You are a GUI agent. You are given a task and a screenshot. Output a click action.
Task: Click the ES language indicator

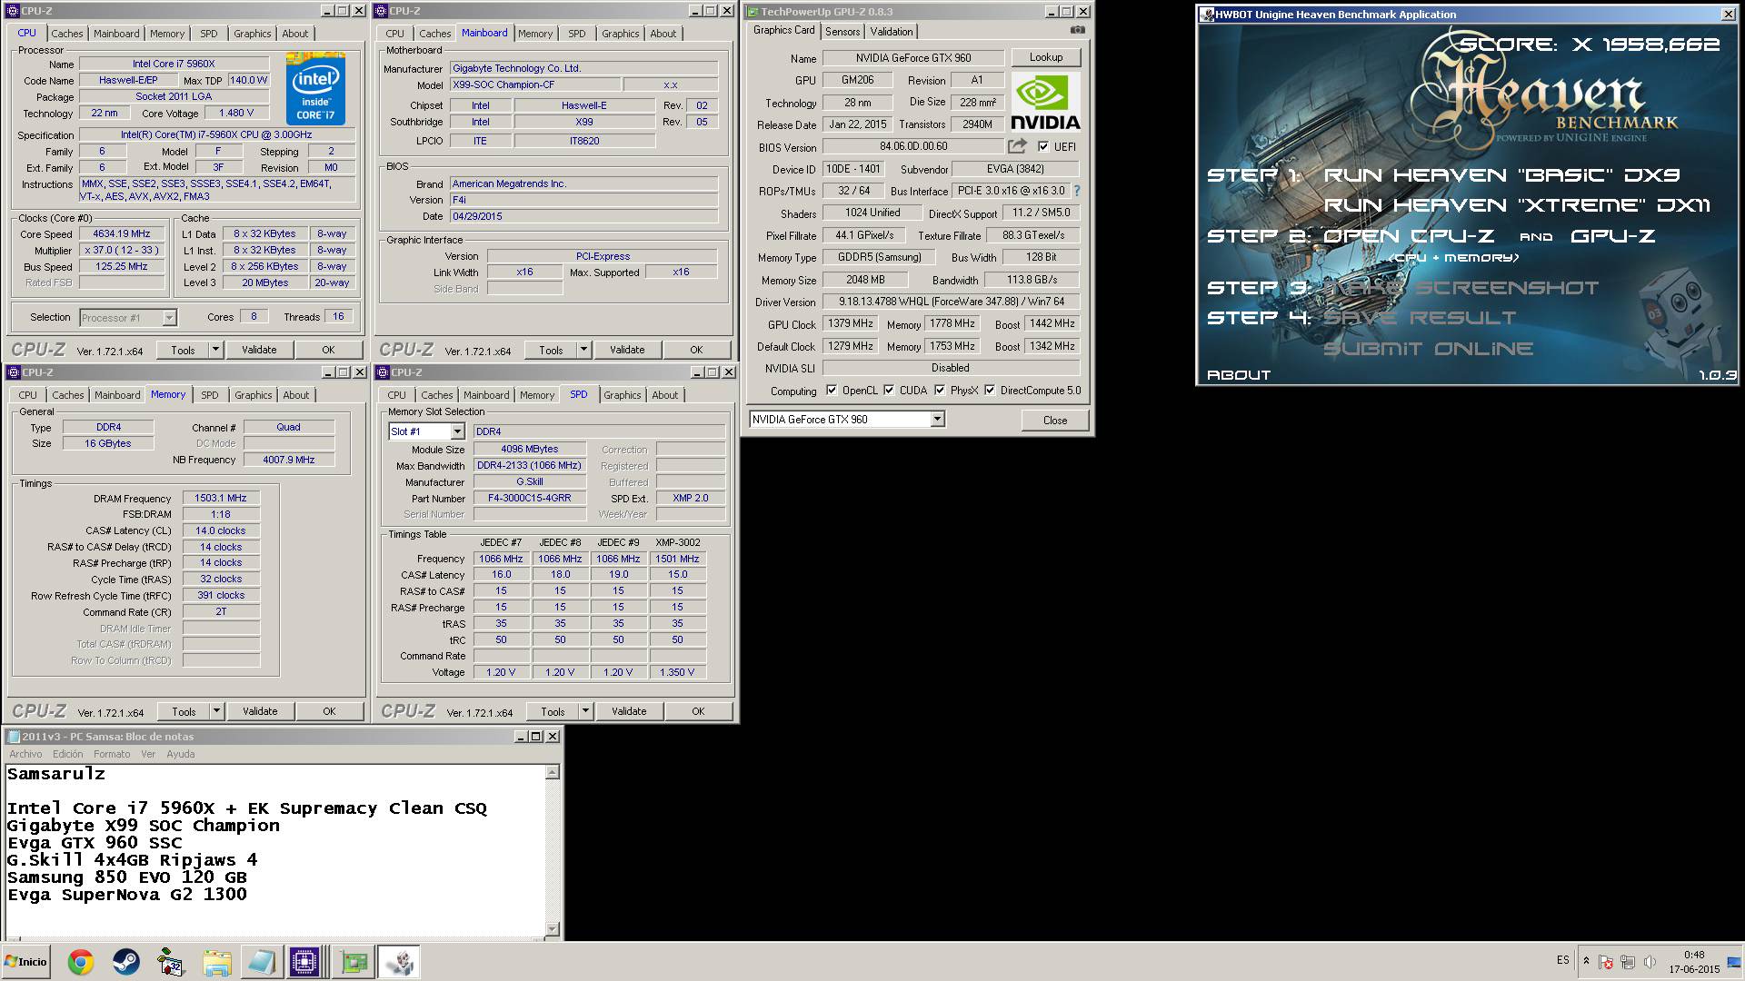[x=1562, y=960]
